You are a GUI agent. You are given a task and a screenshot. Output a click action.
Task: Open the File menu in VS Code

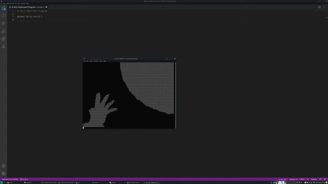click(x=1, y=4)
